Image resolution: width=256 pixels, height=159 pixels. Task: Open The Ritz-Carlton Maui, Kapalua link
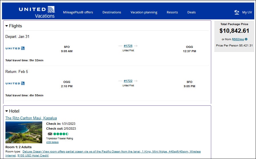click(x=31, y=118)
